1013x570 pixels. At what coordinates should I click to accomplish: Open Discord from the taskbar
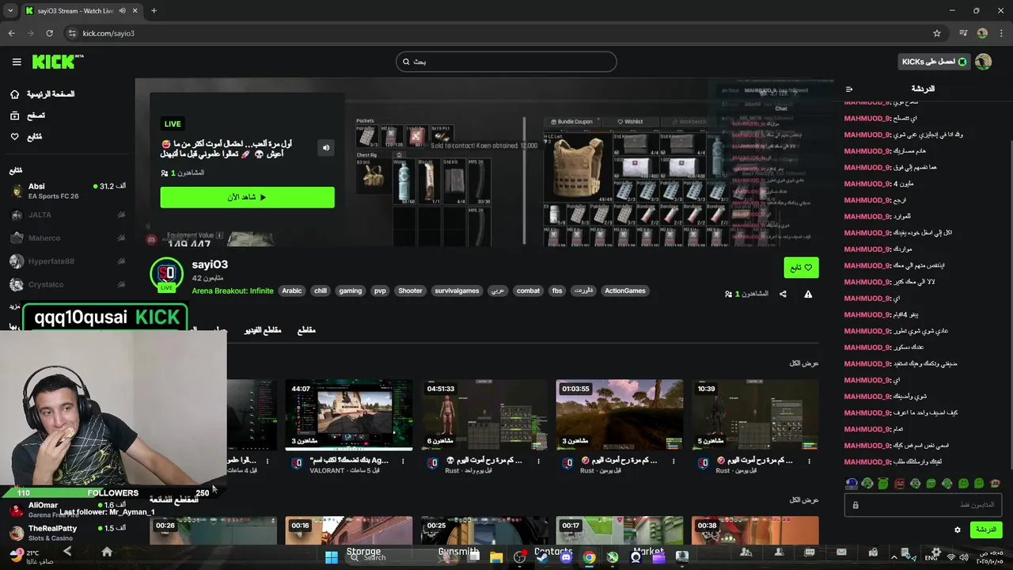tap(566, 557)
